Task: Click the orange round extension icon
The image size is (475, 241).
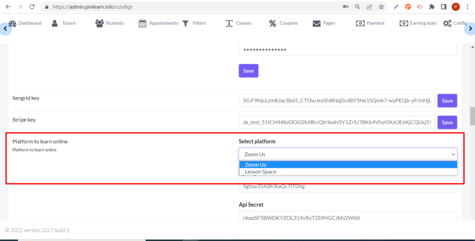Action: (x=408, y=6)
